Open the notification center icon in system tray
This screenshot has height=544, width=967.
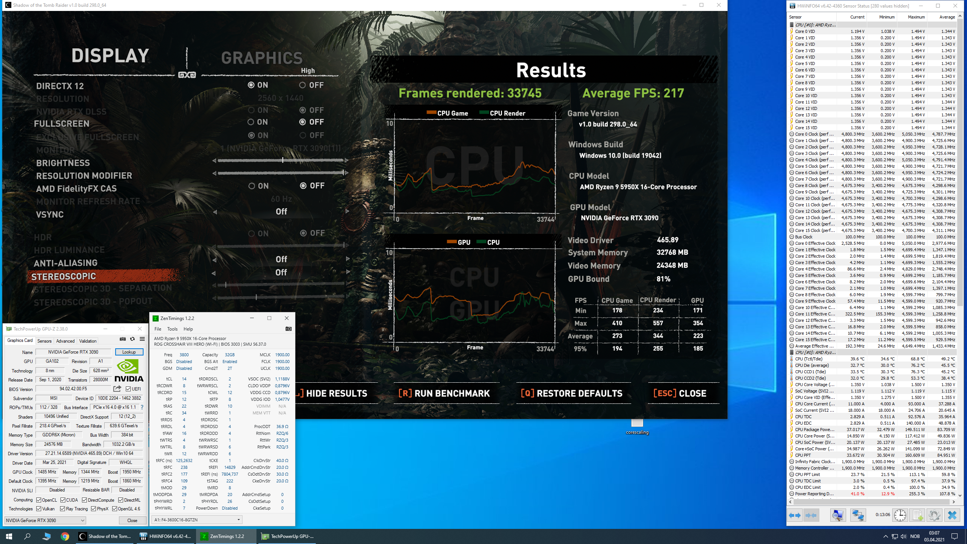click(x=955, y=536)
